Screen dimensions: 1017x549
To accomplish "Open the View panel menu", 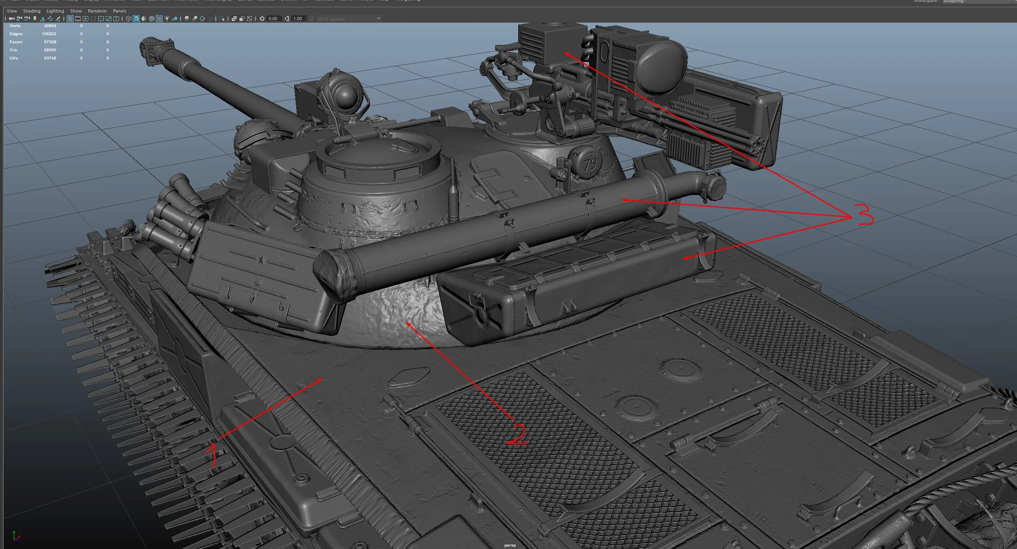I will [x=12, y=11].
